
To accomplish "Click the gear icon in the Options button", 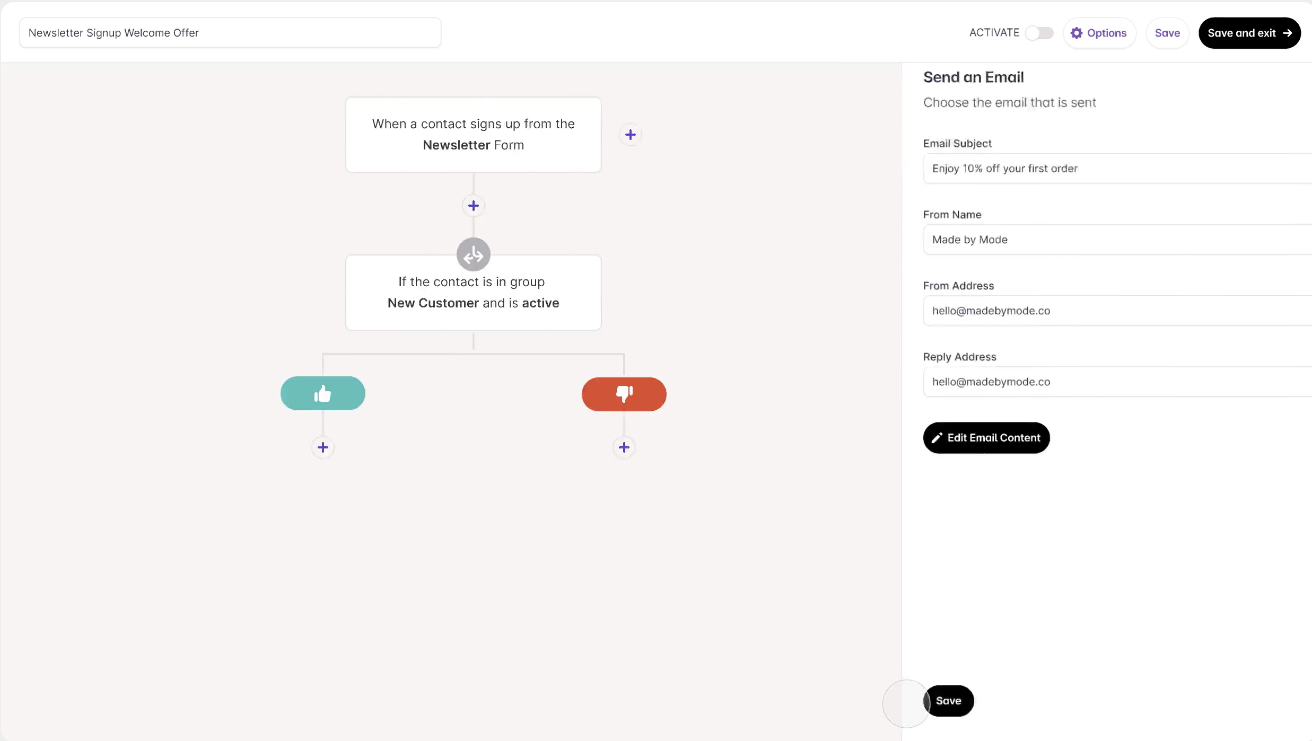I will pyautogui.click(x=1077, y=33).
